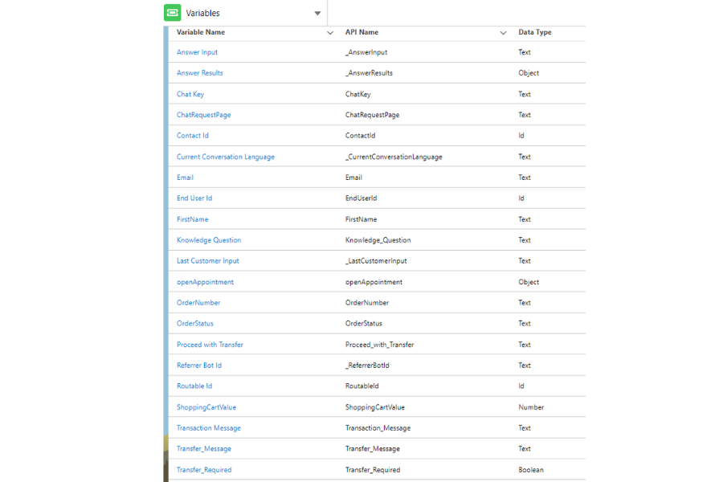Click the Transaction Message variable
723x482 pixels.
209,428
